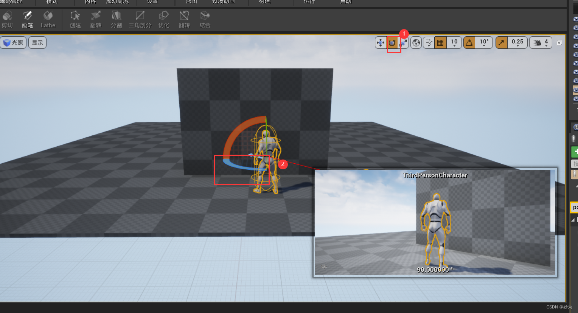Click the ThirdPersonCharacter preview label
Image resolution: width=578 pixels, height=313 pixels.
(x=435, y=175)
